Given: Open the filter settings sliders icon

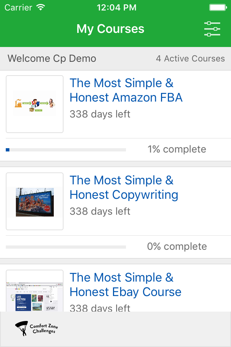Looking at the screenshot, I should pyautogui.click(x=212, y=29).
